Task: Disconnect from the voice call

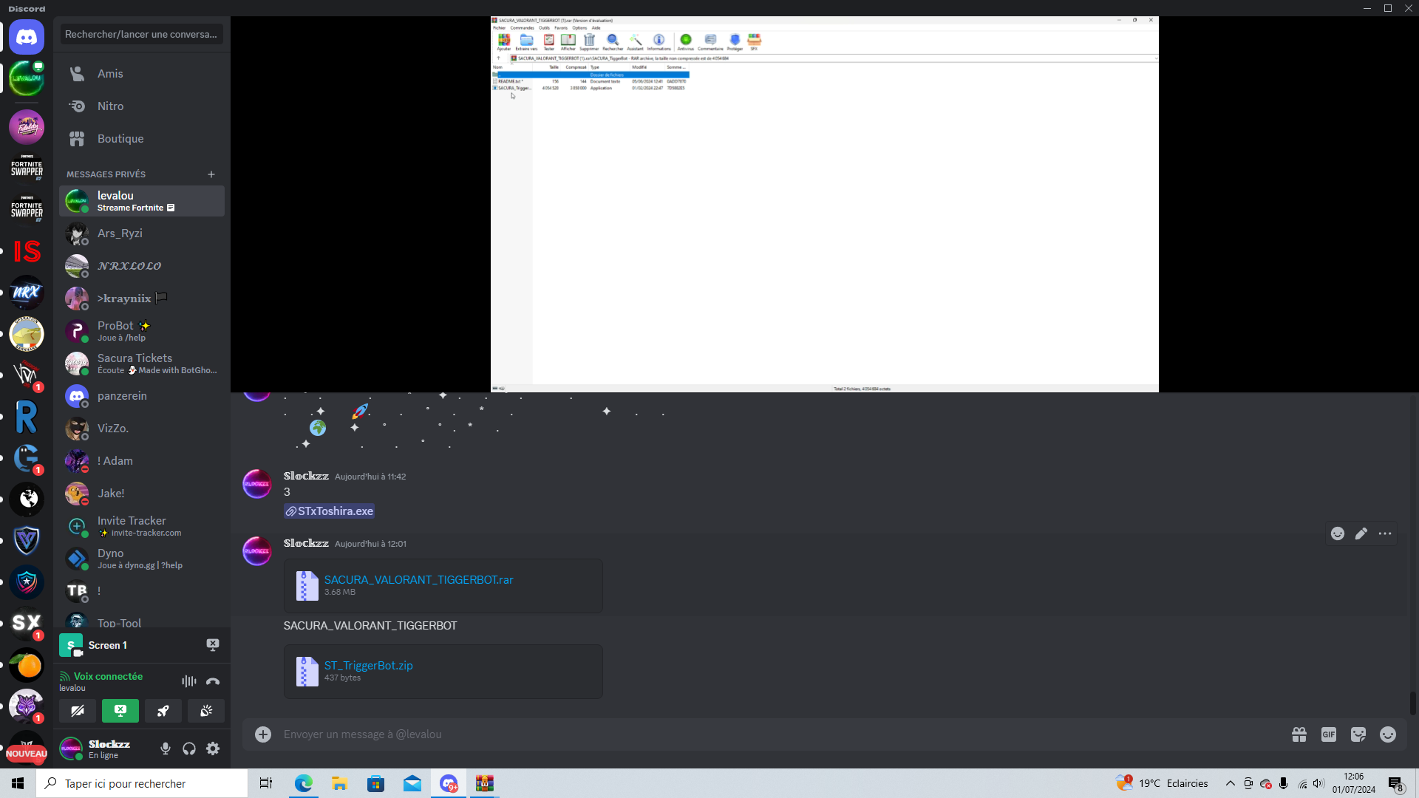Action: (x=213, y=681)
